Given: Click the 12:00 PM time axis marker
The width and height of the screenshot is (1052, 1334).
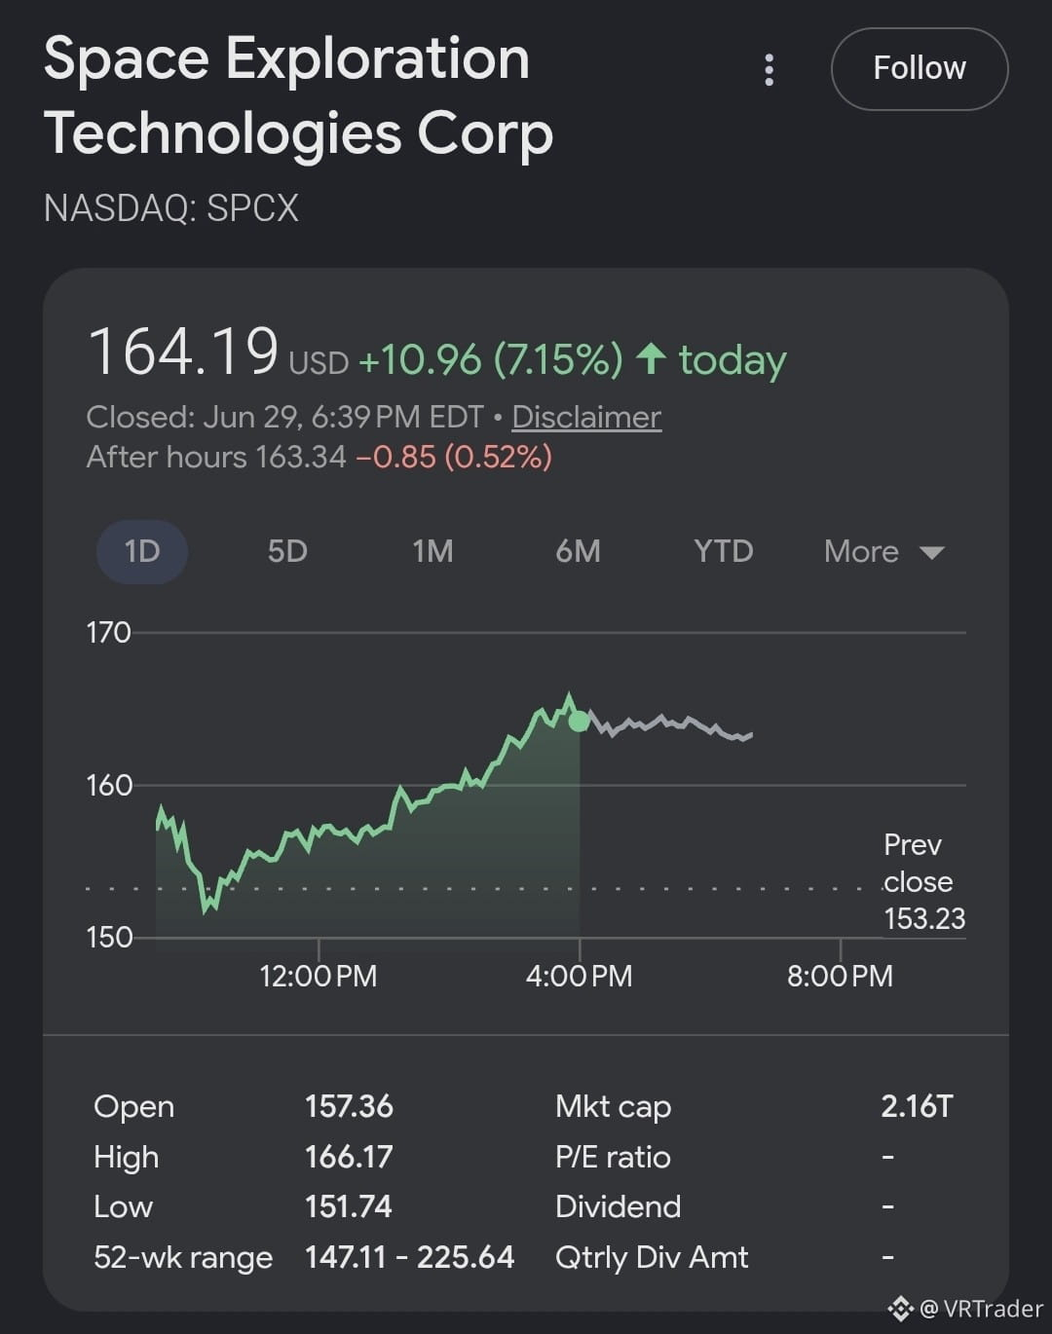Looking at the screenshot, I should [318, 975].
